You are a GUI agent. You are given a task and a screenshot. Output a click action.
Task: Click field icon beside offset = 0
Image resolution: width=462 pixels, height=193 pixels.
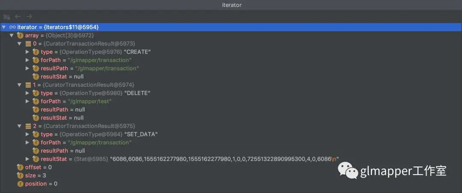pos(20,167)
